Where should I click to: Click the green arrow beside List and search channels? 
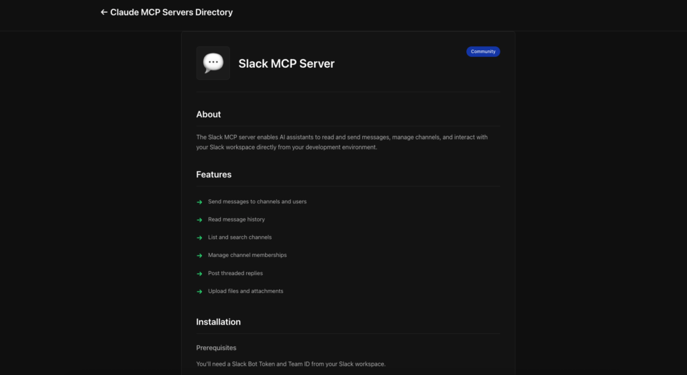199,237
